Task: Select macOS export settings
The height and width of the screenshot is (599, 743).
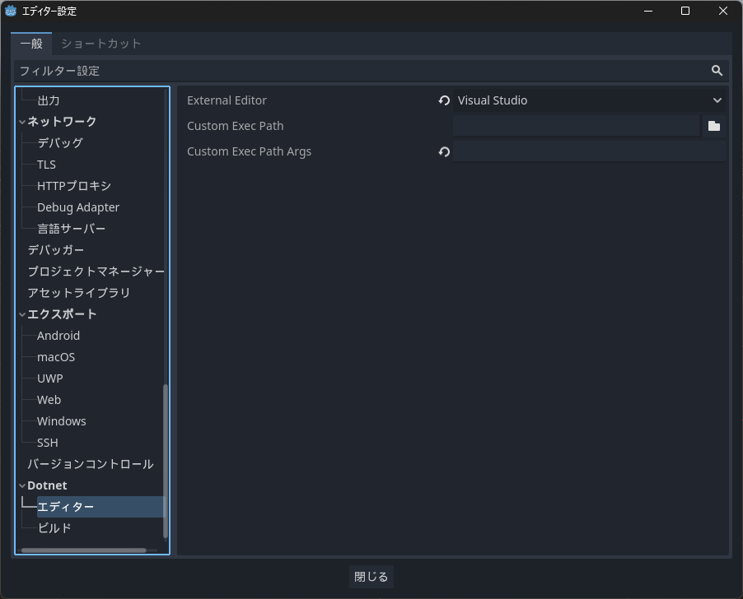Action: [x=56, y=357]
